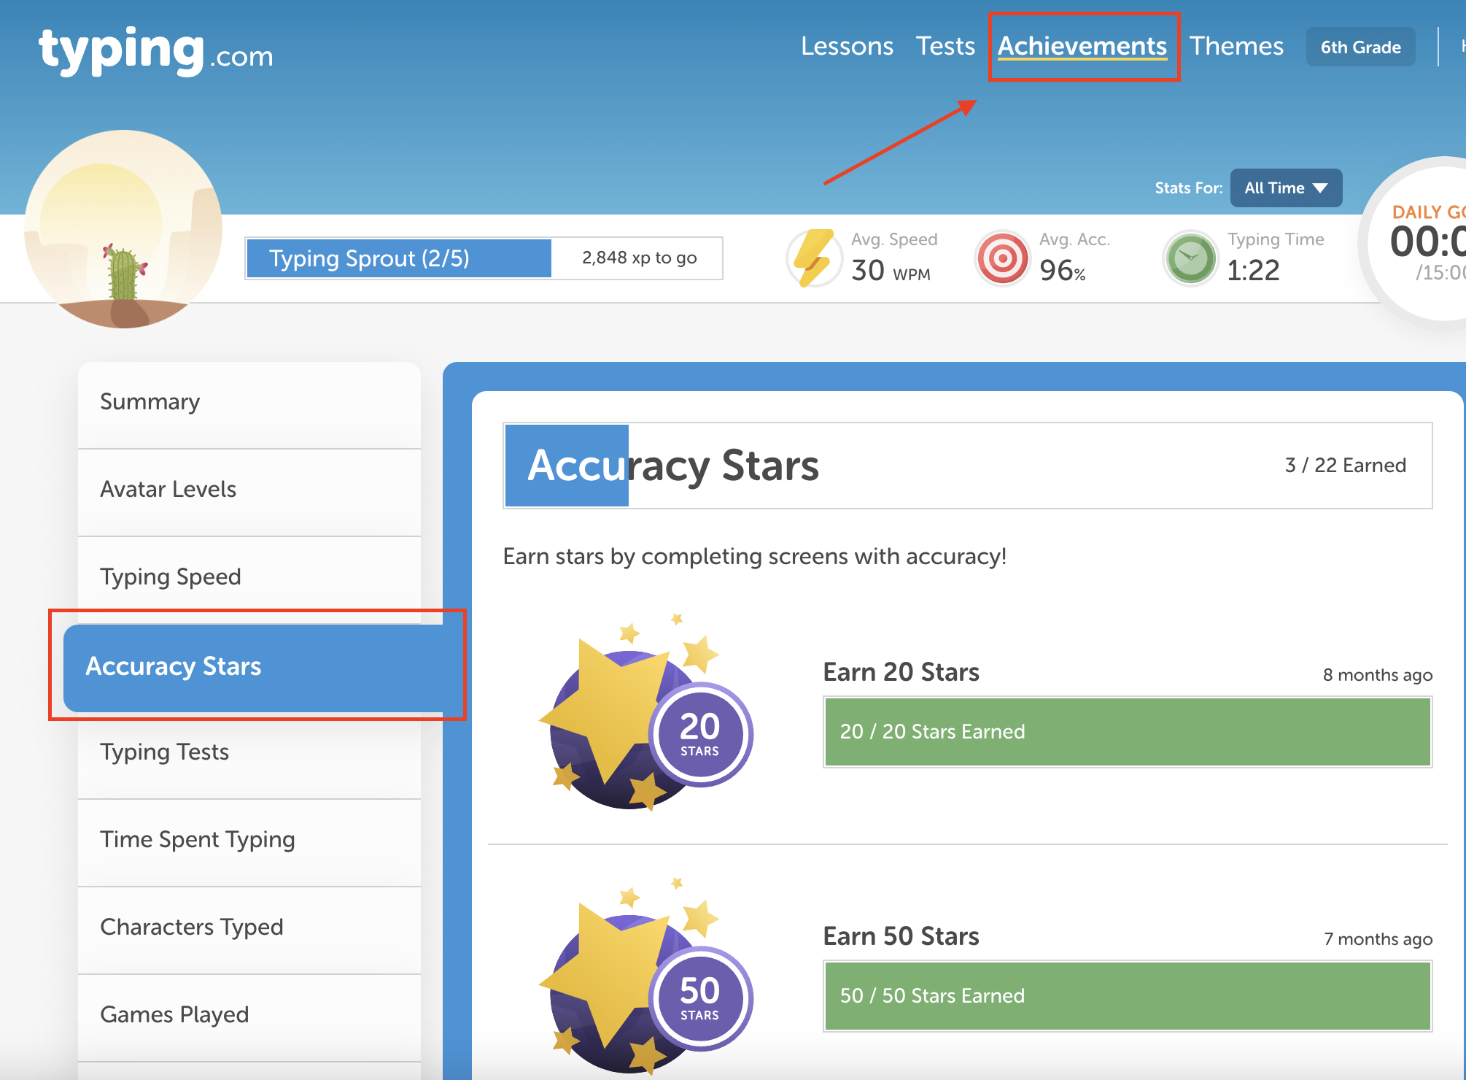Click the Typing Sprout XP progress bar
The width and height of the screenshot is (1466, 1080).
pos(484,258)
